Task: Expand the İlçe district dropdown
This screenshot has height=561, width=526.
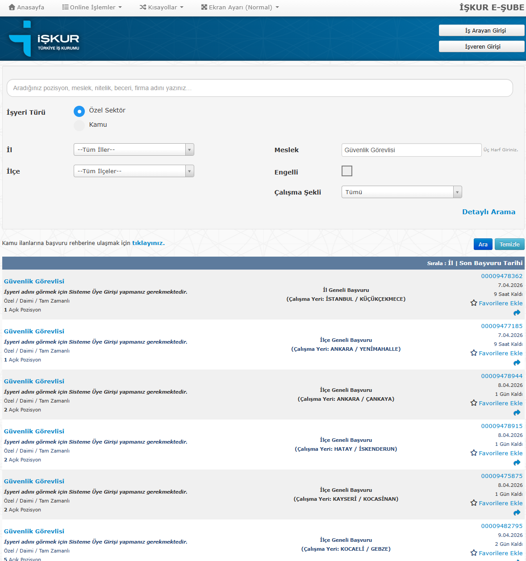Action: click(134, 171)
